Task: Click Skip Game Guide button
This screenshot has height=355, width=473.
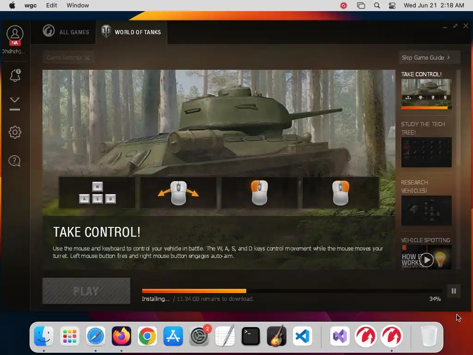Action: tap(429, 57)
